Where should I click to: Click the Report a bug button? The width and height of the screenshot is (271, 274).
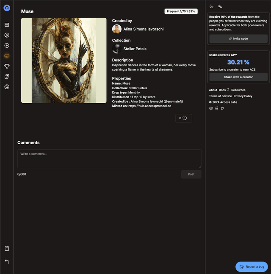pos(252,267)
